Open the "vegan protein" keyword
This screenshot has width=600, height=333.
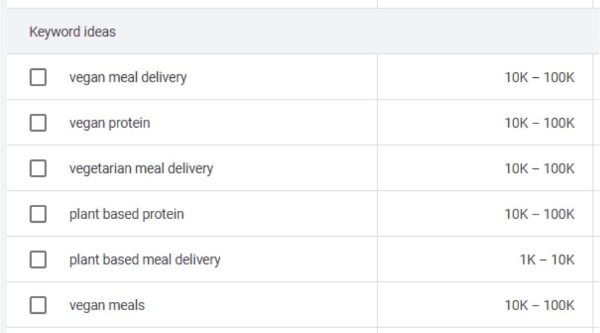pos(110,123)
